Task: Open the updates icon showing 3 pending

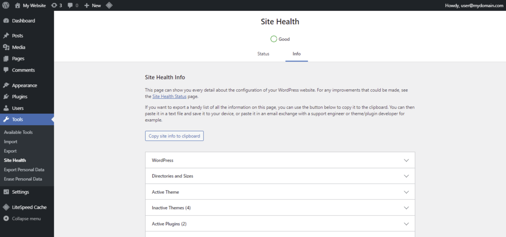Action: [54, 5]
